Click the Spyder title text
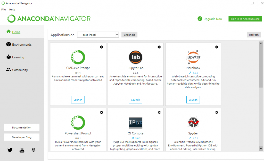The width and height of the screenshot is (264, 161). point(193,133)
